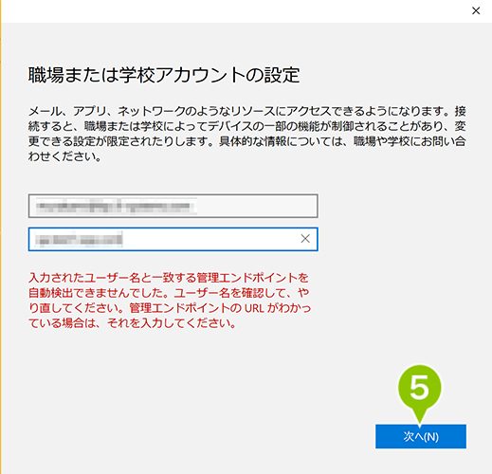The height and width of the screenshot is (474, 492).
Task: Click description line starting メール、アプリ
Action: click(247, 111)
